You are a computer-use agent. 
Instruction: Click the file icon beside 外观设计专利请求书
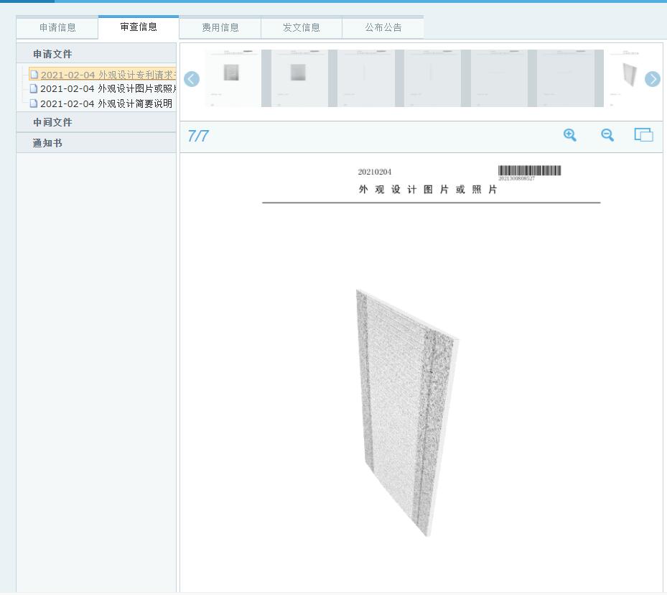34,75
